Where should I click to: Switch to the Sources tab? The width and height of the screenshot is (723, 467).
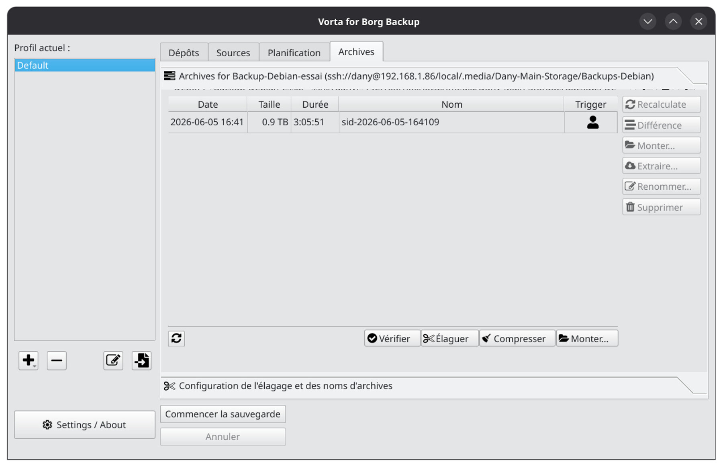click(233, 52)
